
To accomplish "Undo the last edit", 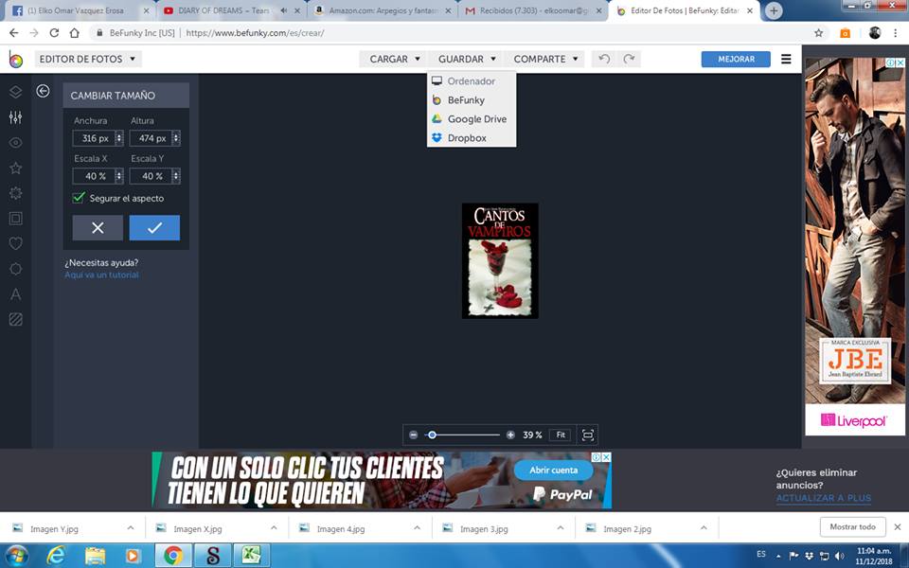I will (x=604, y=59).
